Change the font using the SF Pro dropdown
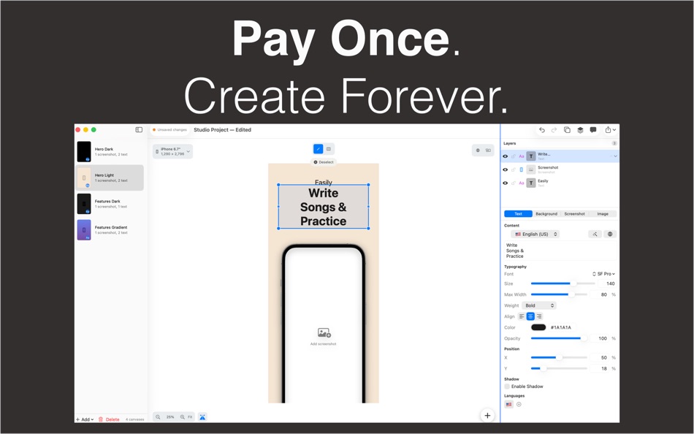 [x=604, y=274]
